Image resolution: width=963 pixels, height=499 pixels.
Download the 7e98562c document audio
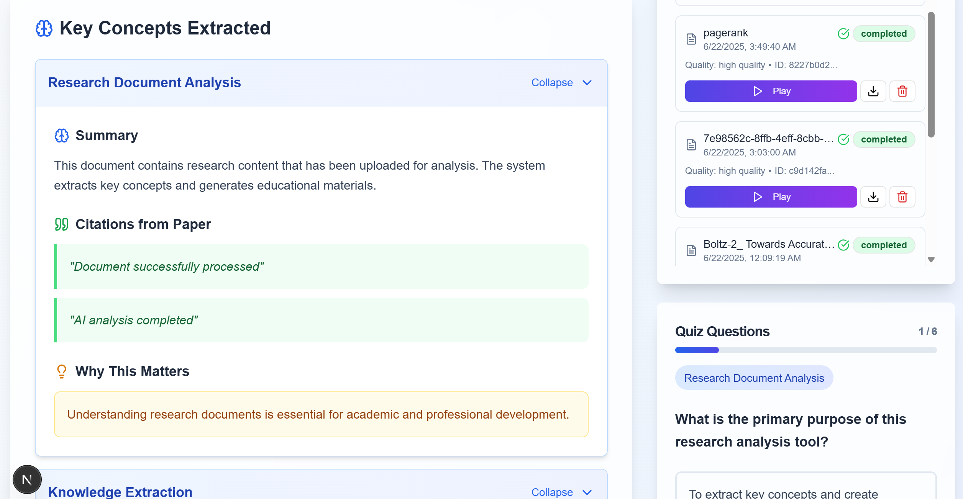[873, 197]
